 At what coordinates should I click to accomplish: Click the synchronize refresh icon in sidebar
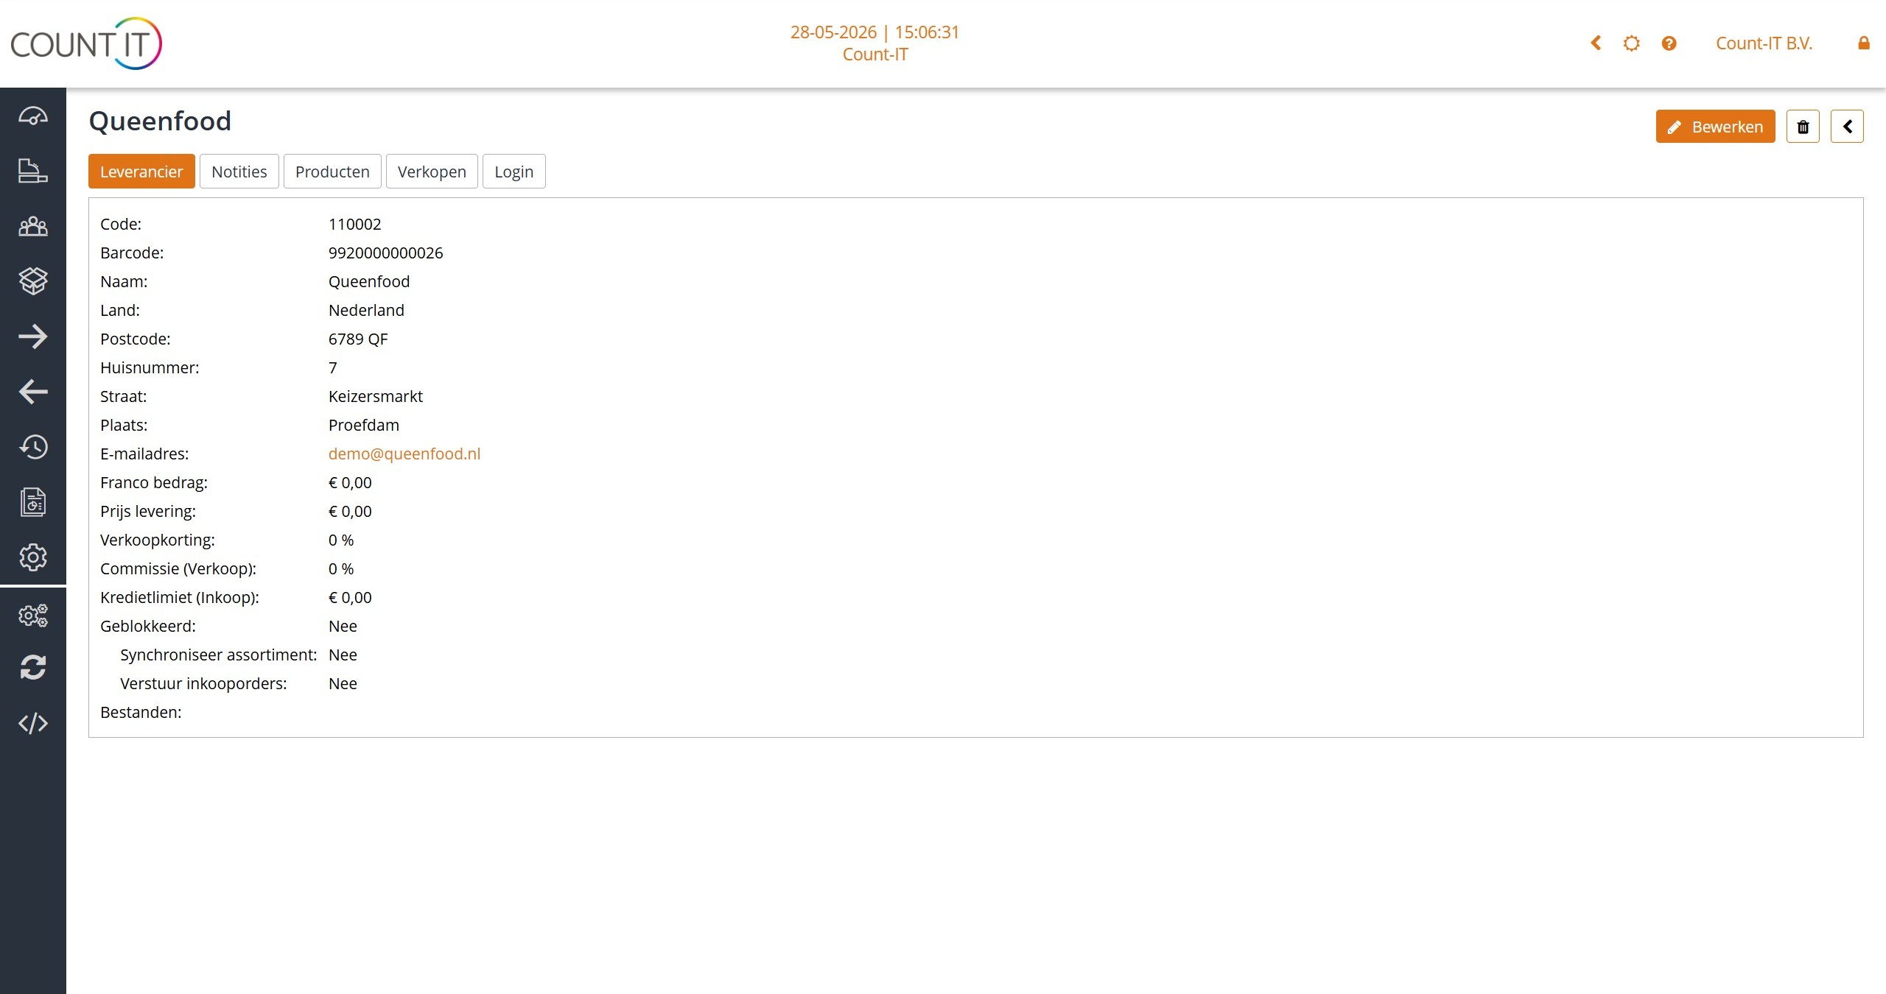point(33,668)
